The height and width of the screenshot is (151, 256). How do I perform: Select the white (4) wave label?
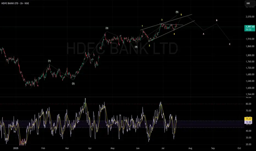click(x=136, y=47)
